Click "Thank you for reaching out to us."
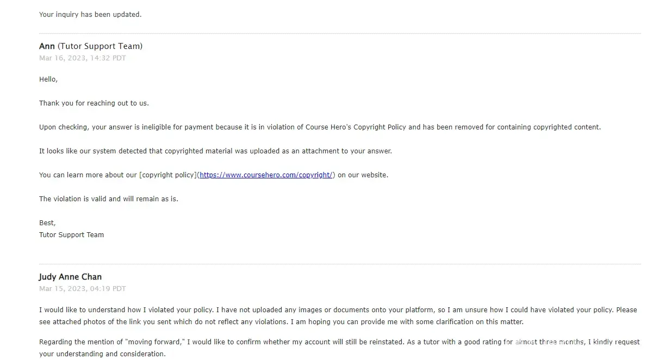647x359 pixels. [94, 103]
